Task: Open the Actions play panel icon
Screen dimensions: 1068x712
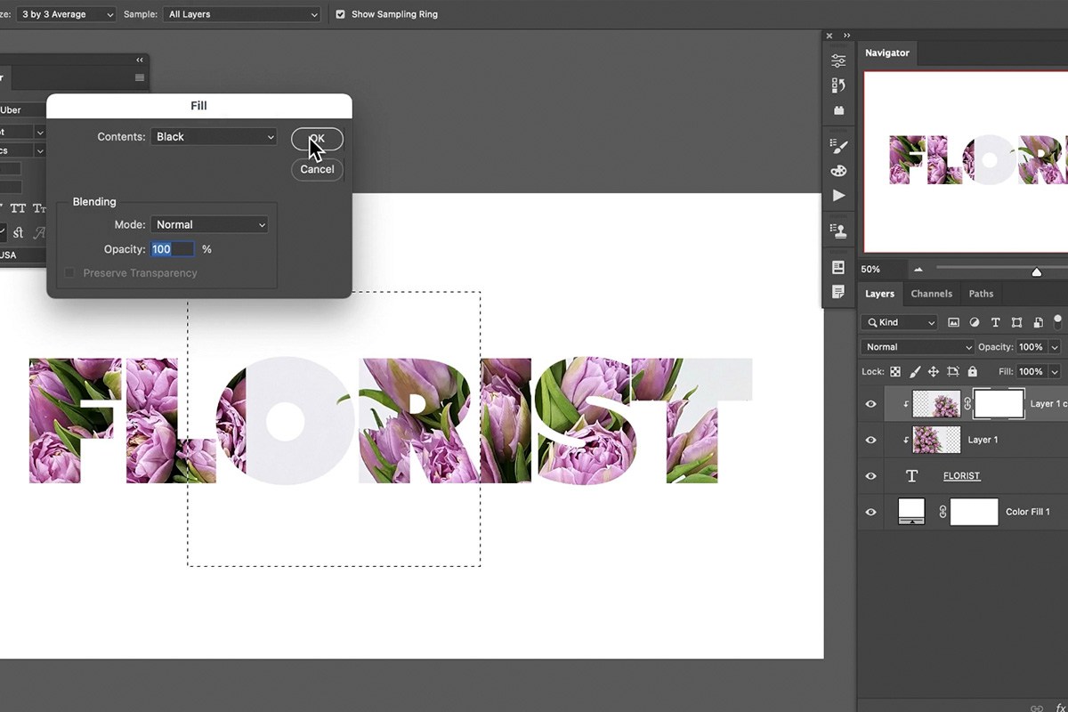Action: click(x=838, y=196)
